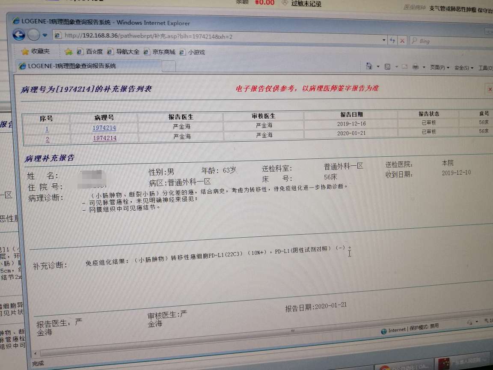
Task: View RSS feeds for this page
Action: 388,67
